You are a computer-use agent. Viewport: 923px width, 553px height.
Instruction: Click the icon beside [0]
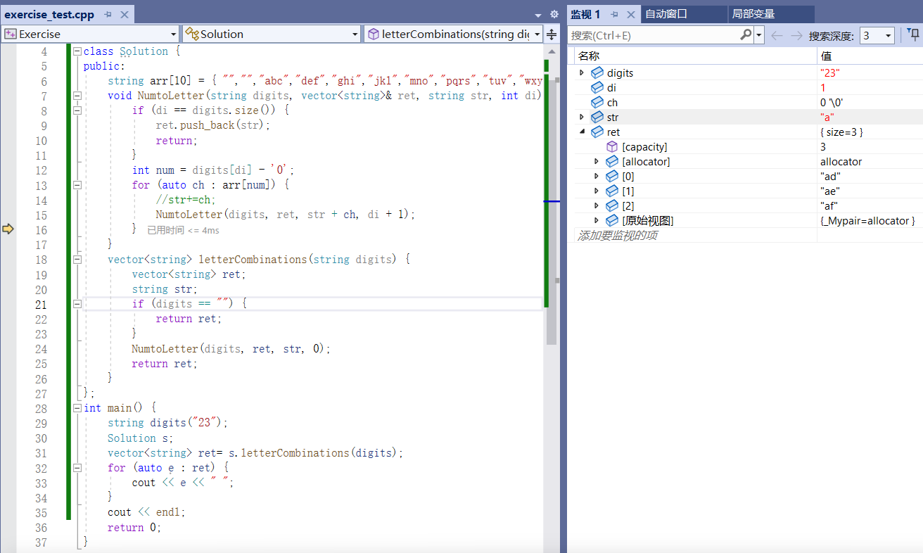coord(612,176)
